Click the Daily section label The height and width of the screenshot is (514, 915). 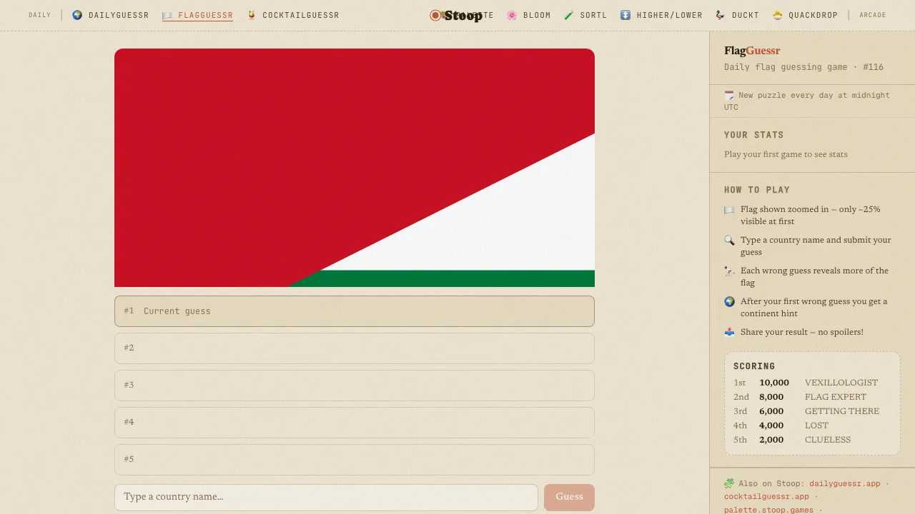click(x=40, y=15)
